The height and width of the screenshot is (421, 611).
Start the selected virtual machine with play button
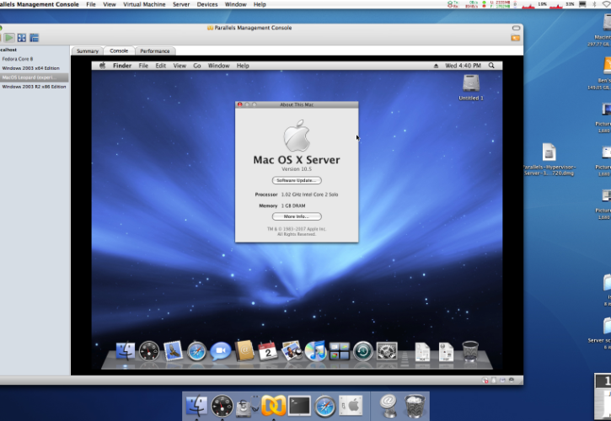point(9,38)
